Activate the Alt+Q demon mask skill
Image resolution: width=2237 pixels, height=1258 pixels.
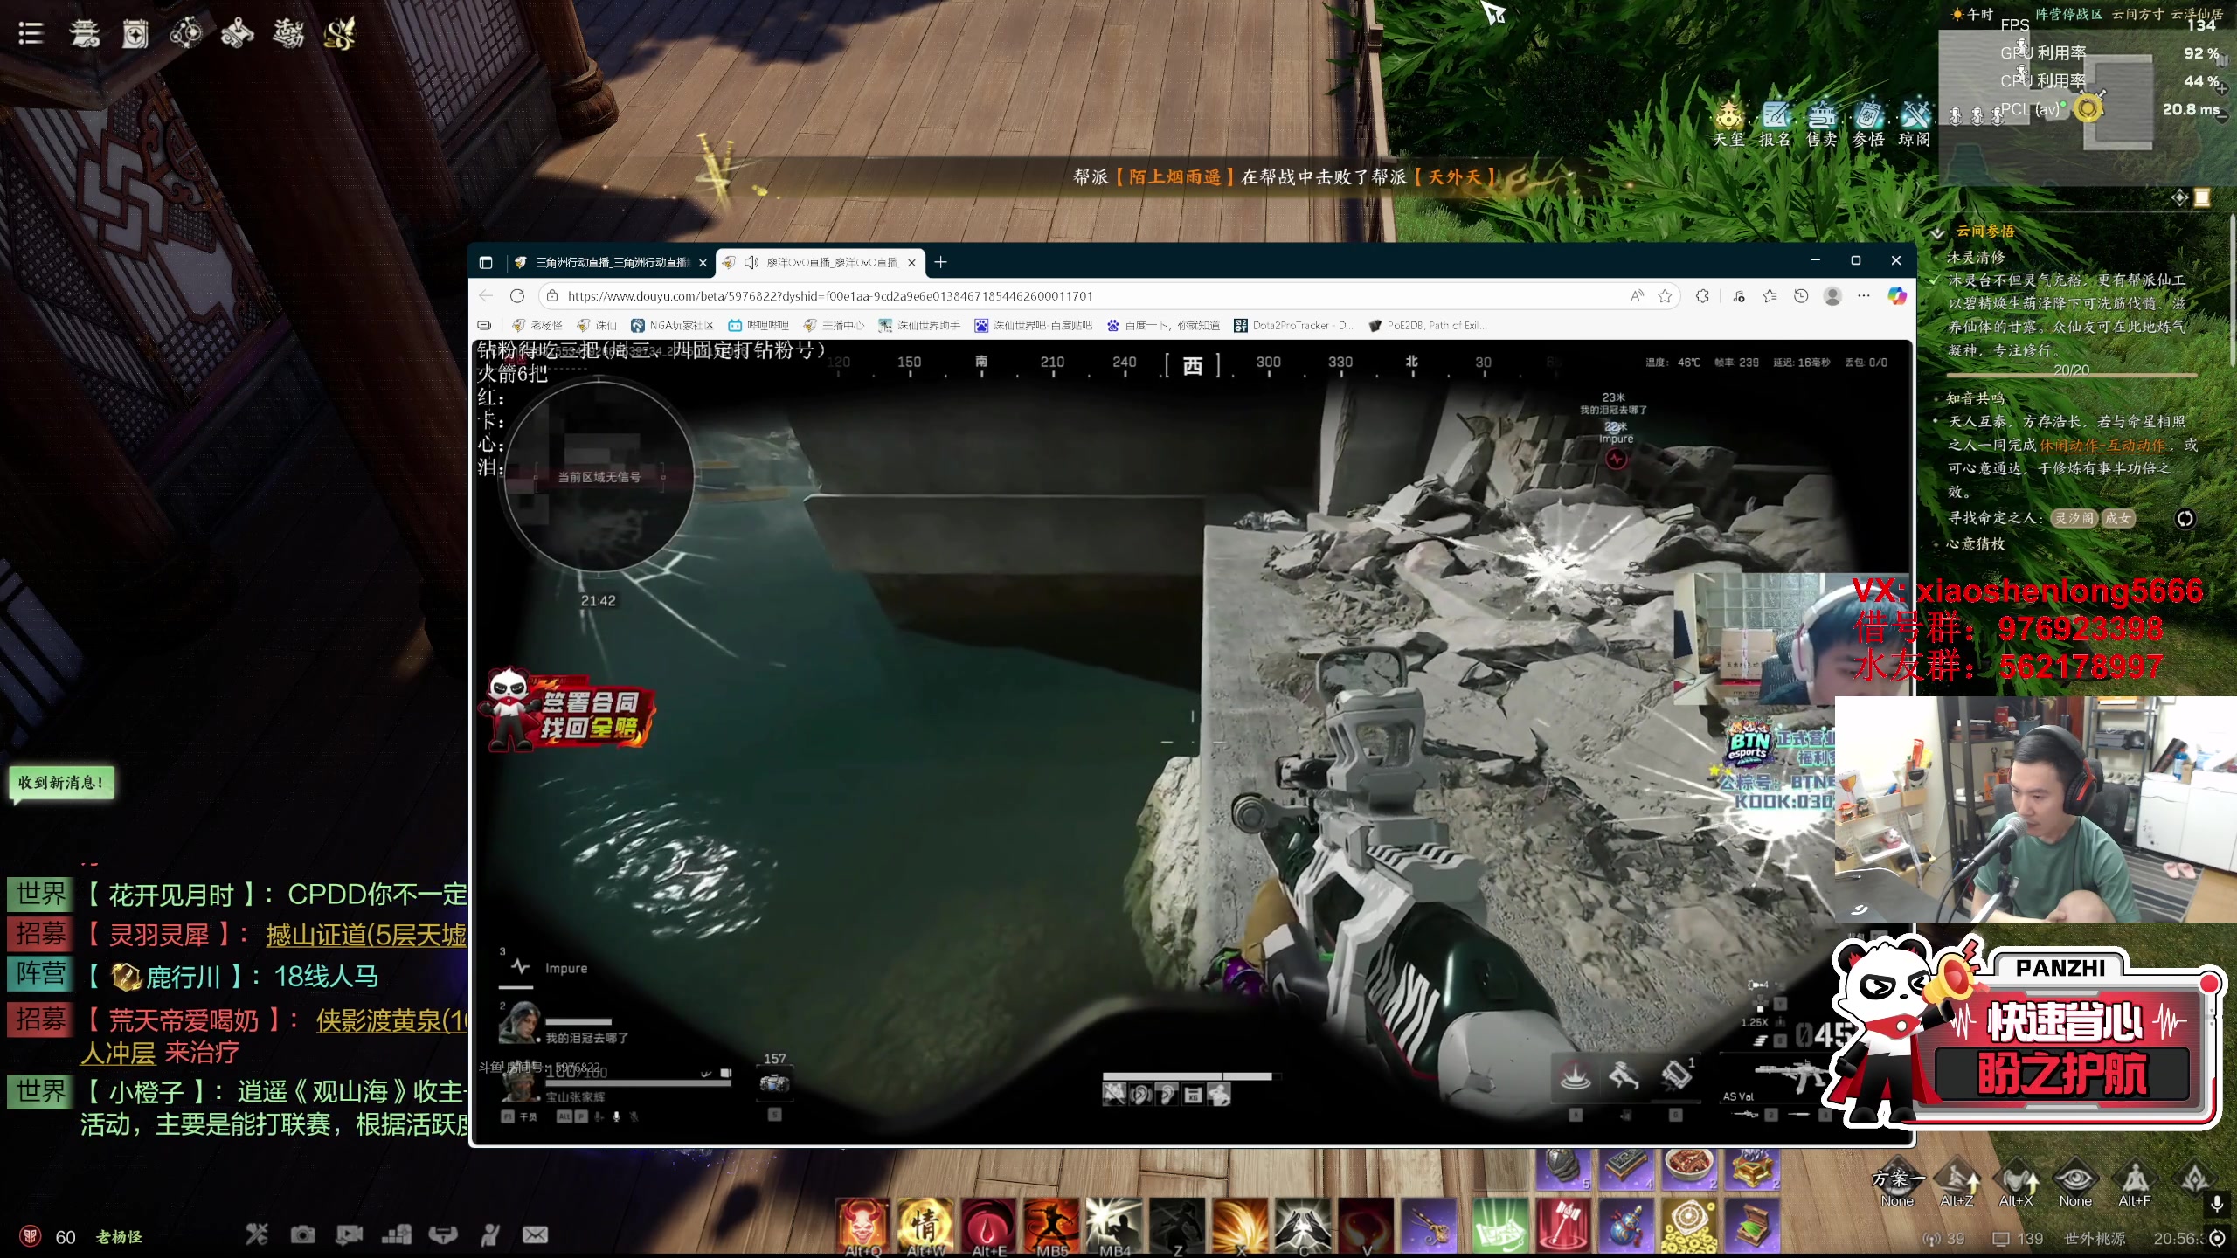862,1223
